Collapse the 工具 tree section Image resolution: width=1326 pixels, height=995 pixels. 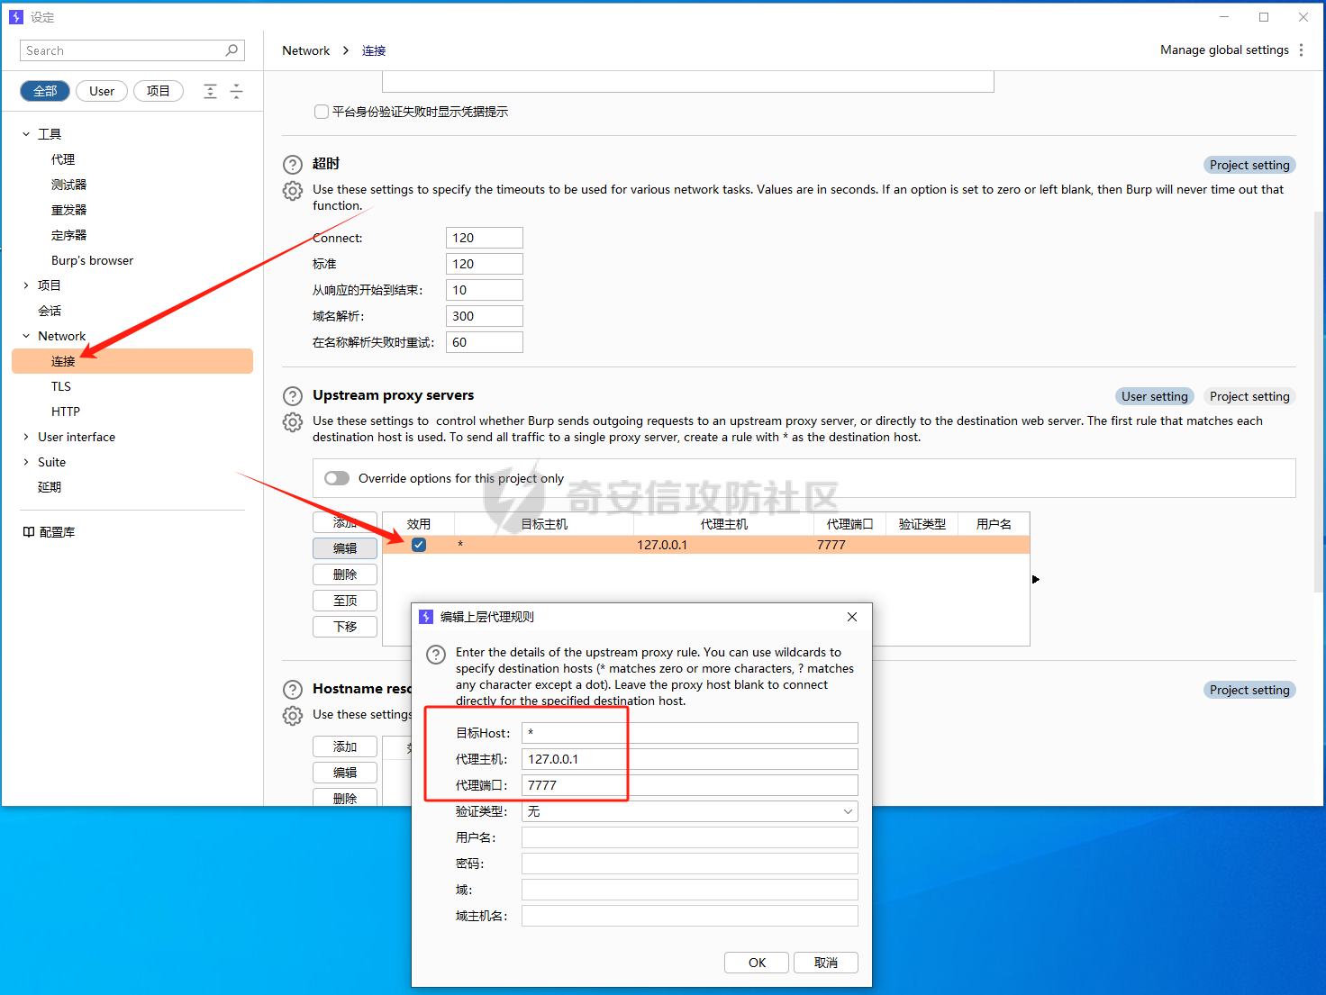[26, 134]
